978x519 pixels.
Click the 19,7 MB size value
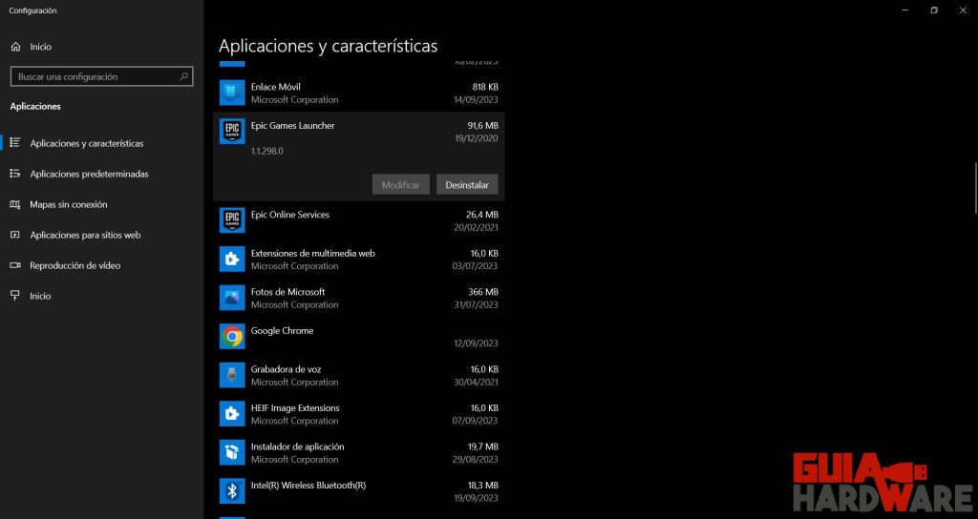[482, 446]
